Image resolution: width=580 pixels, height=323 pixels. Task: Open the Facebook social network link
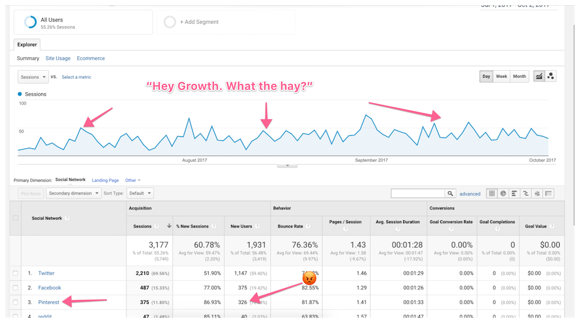[x=49, y=288]
